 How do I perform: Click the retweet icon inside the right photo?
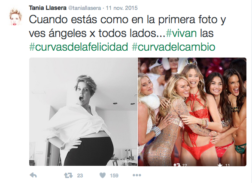[x=177, y=165]
